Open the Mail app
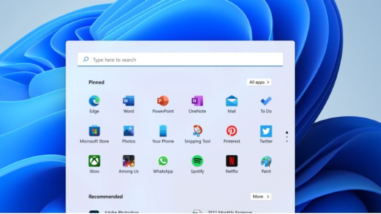Image resolution: width=381 pixels, height=214 pixels. (x=232, y=102)
